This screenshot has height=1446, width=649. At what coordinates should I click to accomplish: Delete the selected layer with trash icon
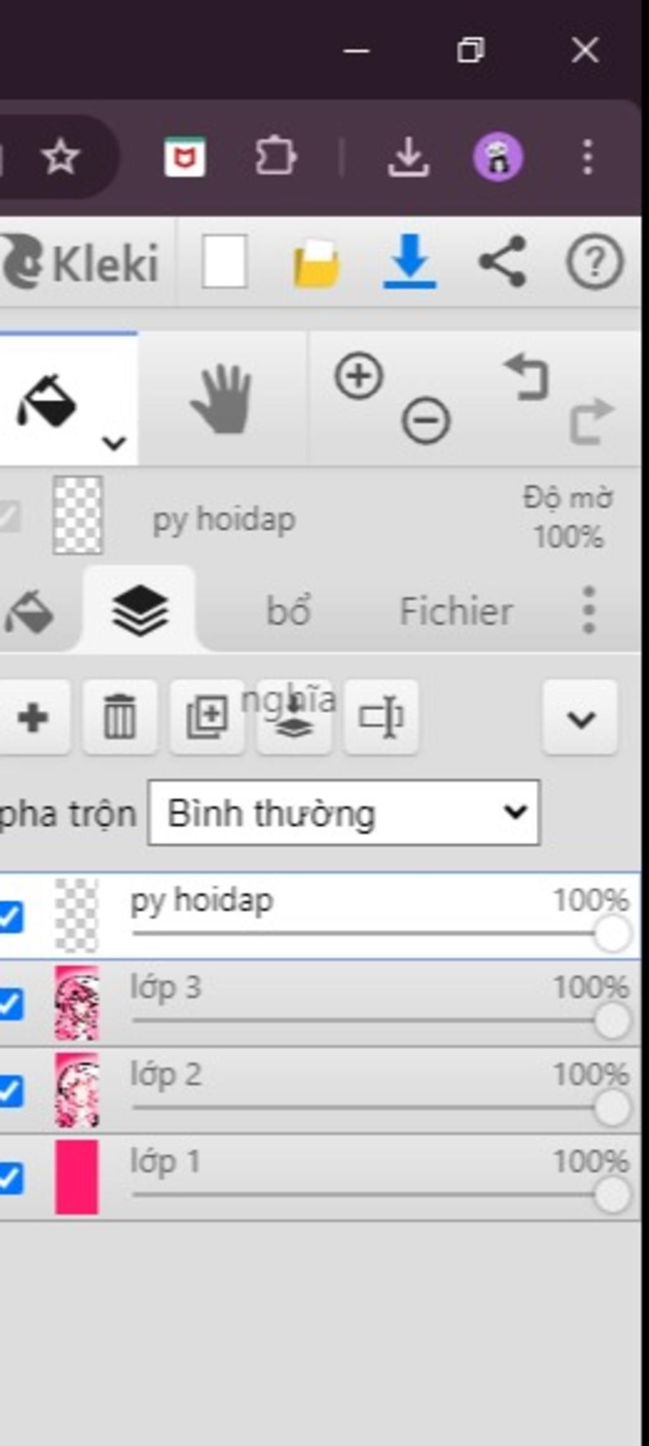pos(120,718)
